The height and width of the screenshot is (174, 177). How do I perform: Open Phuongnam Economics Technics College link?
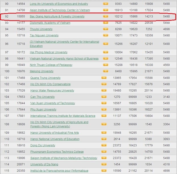tap(57, 152)
